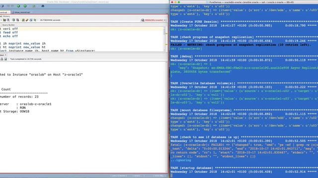
Task: Click the 'FAILED - RETRYING' terminal line
Action: tap(240, 44)
